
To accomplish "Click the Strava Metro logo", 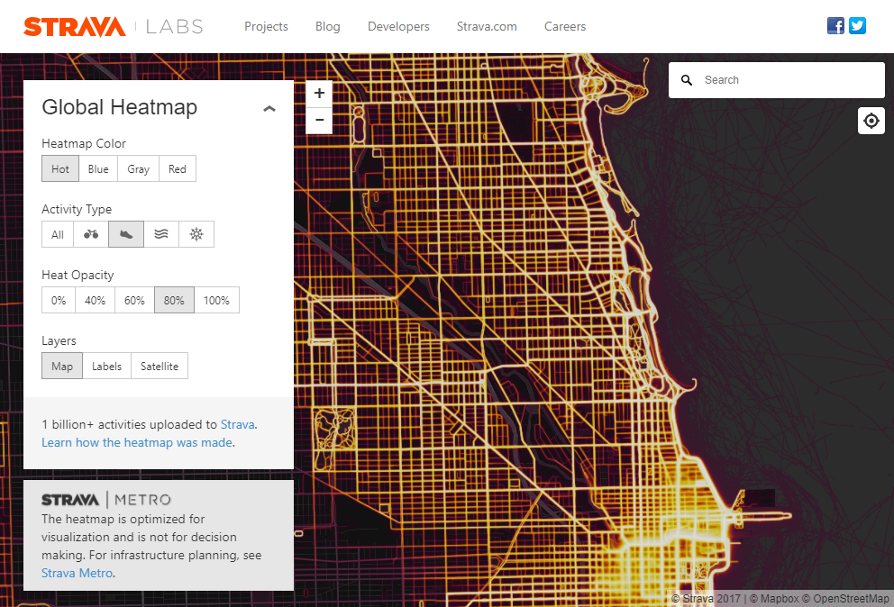I will 106,500.
